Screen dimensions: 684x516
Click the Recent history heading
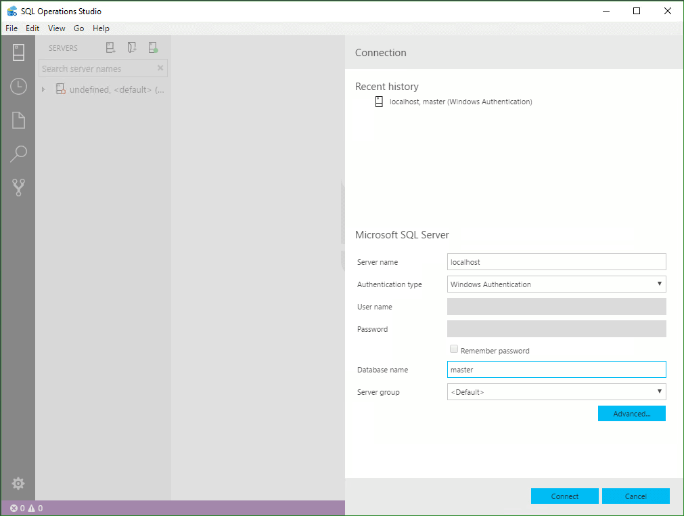coord(387,87)
